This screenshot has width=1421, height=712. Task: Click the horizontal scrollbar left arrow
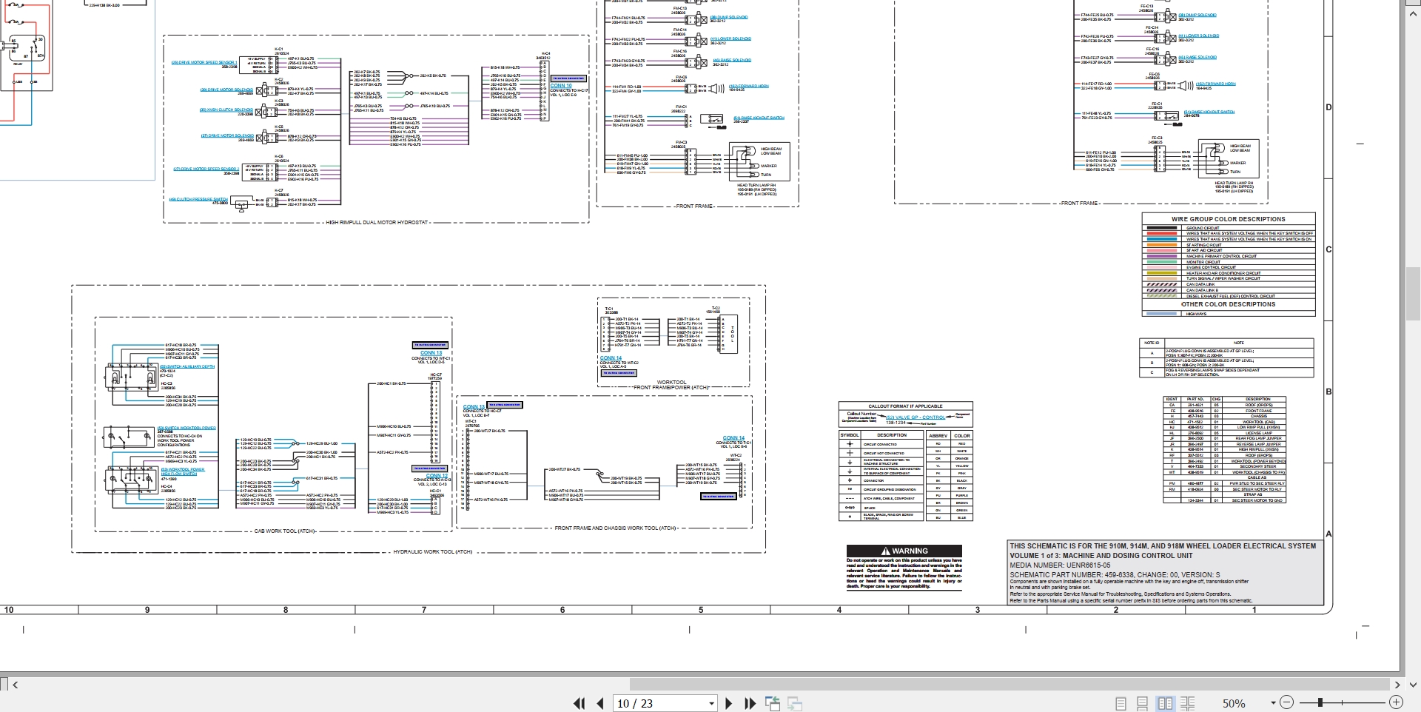[x=15, y=685]
